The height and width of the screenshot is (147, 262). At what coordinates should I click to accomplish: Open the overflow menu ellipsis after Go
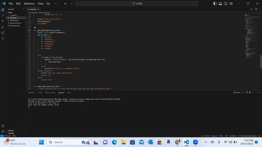[x=56, y=4]
